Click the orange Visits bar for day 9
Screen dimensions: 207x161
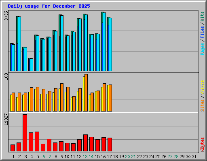click(62, 97)
